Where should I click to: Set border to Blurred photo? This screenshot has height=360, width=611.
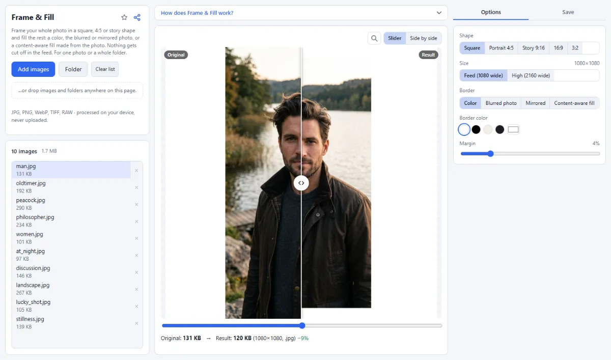click(x=501, y=103)
